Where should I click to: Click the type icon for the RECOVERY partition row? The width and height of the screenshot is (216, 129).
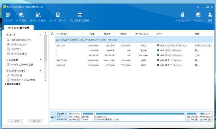(x=158, y=60)
